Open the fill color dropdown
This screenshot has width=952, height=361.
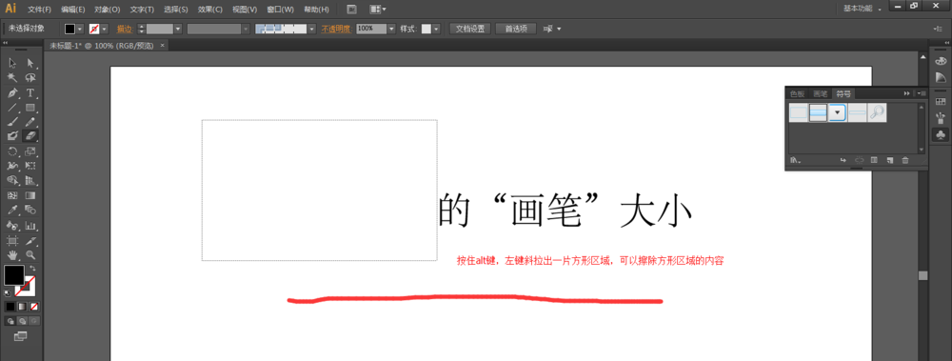coord(80,29)
